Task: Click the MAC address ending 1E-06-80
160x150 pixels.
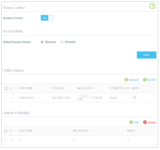Action: click(x=89, y=97)
